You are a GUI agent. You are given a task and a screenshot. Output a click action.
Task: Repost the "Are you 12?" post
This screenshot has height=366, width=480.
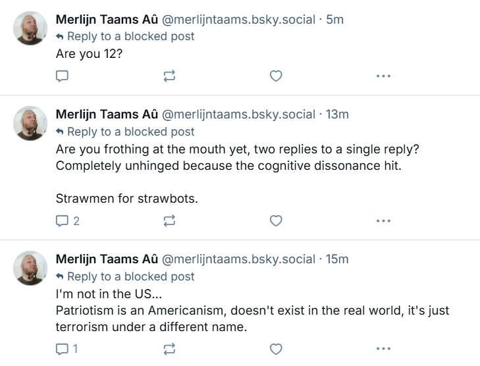click(x=169, y=76)
